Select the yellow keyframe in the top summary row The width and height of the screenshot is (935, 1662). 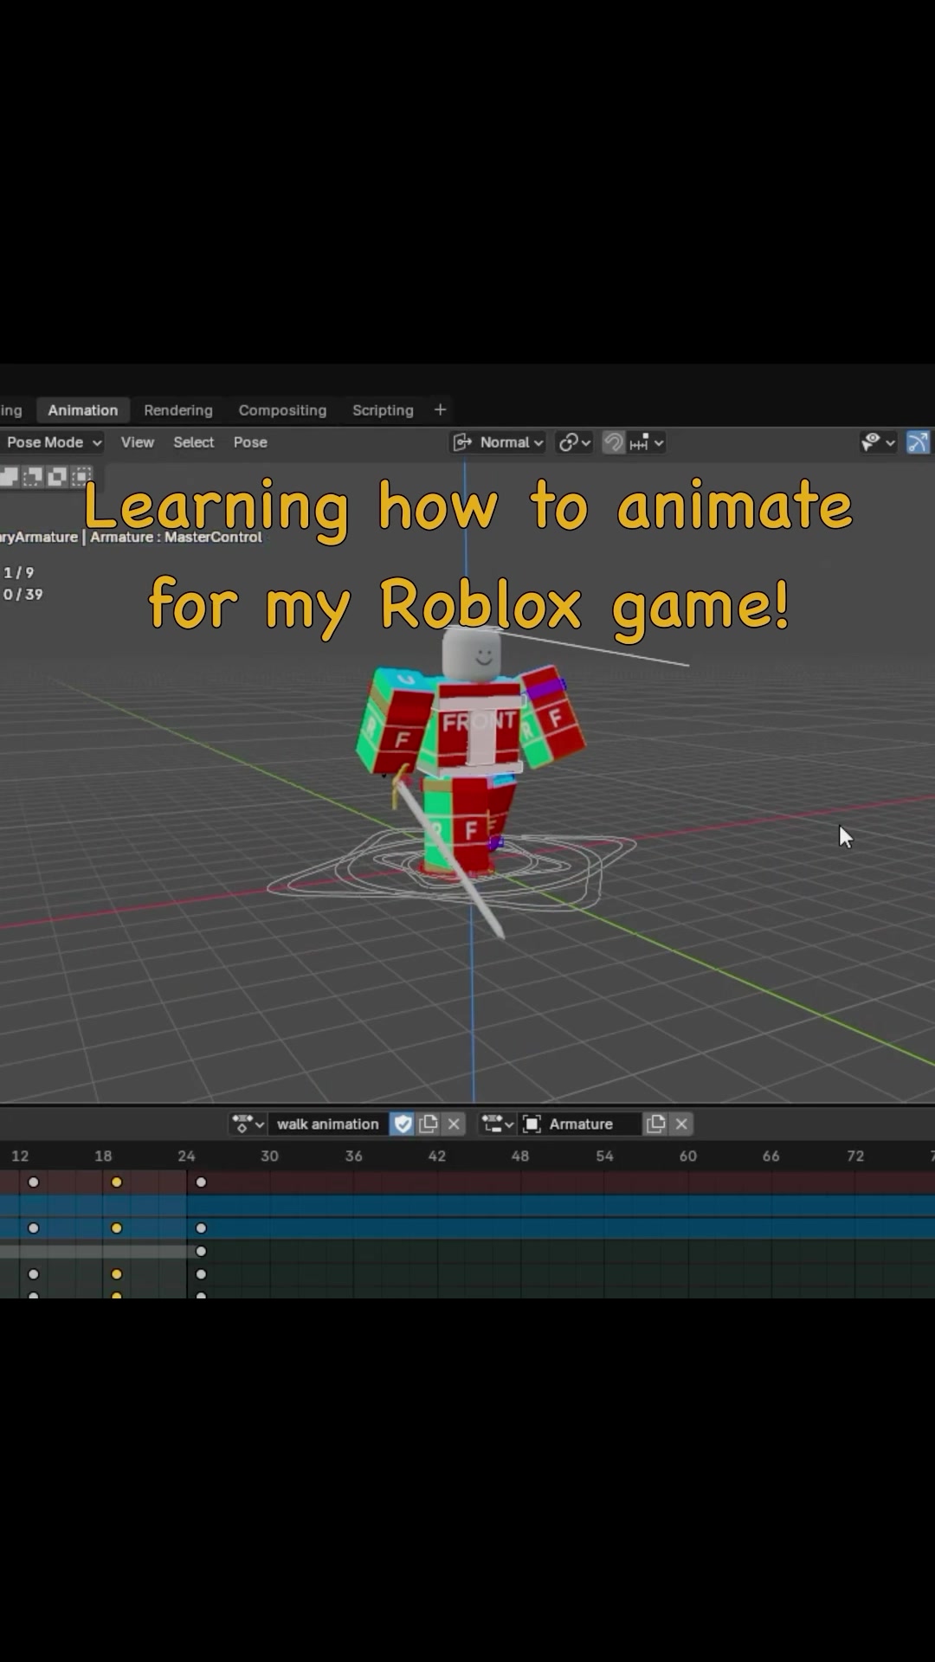coord(116,1182)
